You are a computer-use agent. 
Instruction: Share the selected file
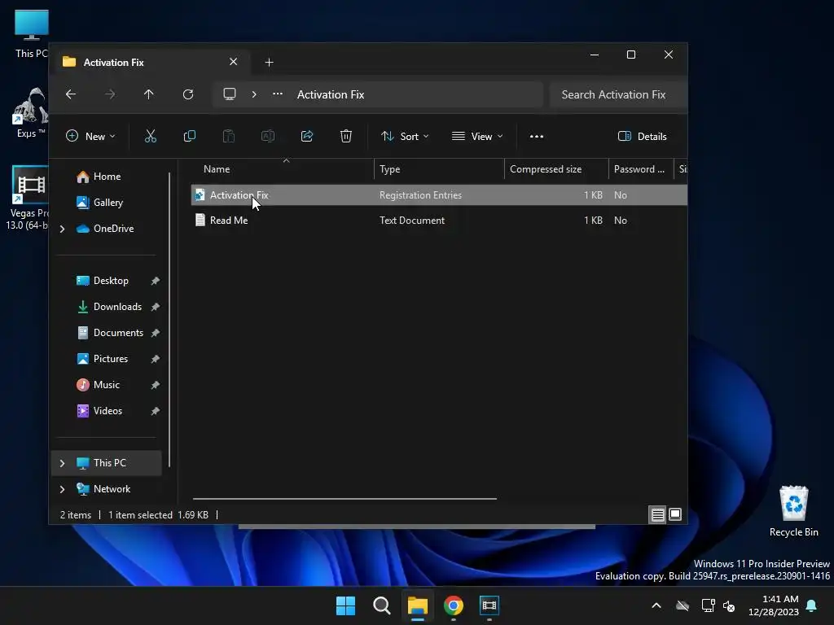[307, 137]
